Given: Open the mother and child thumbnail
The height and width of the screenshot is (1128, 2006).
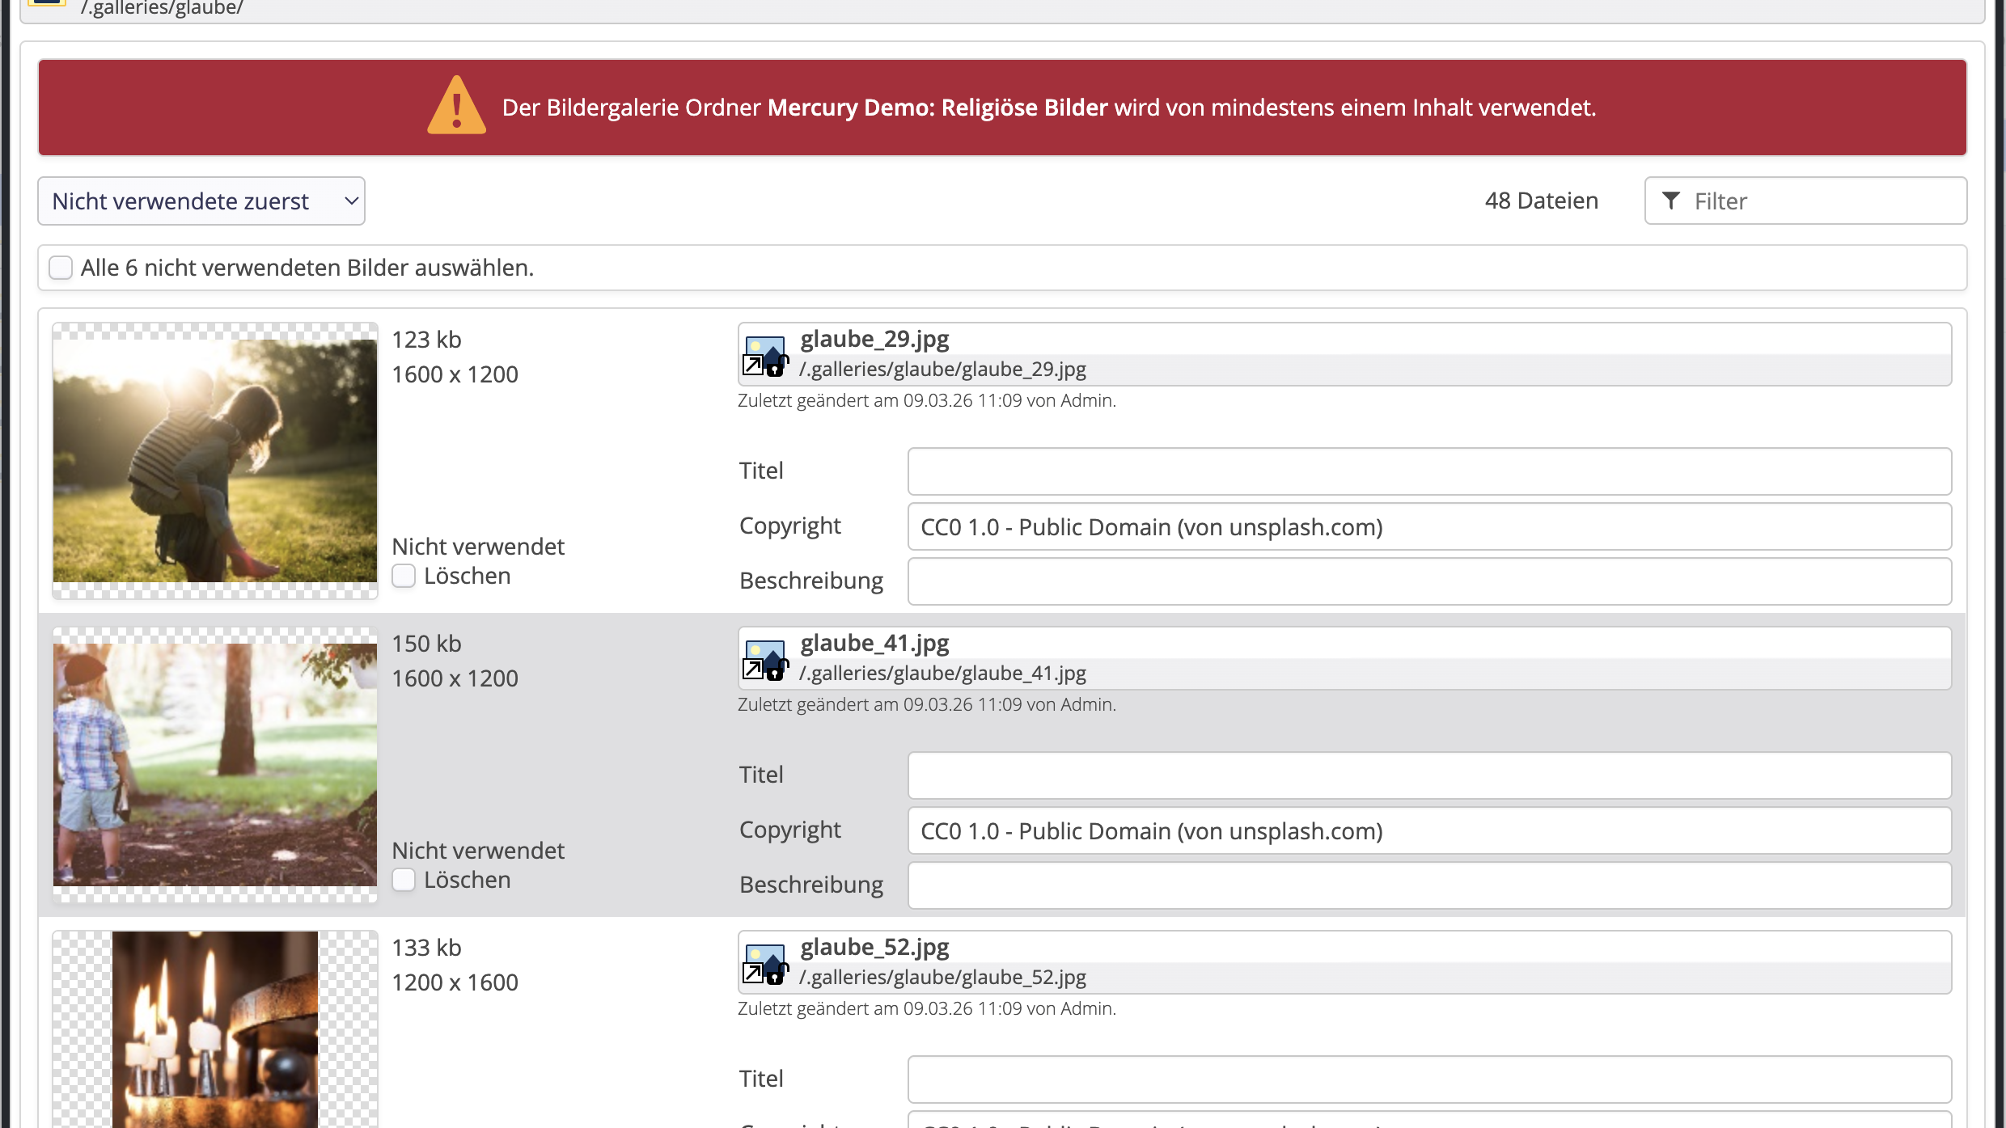Looking at the screenshot, I should pos(215,461).
